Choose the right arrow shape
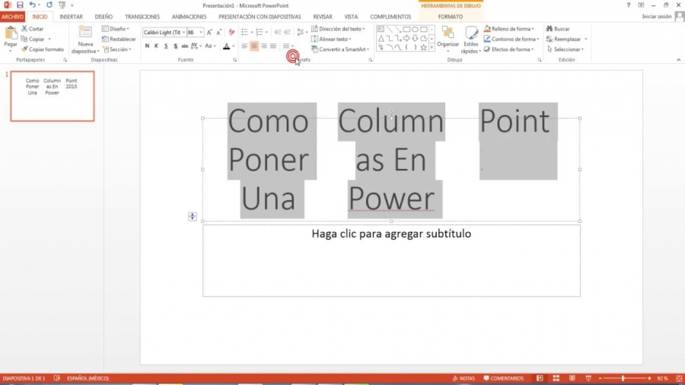685x385 pixels. [x=406, y=38]
